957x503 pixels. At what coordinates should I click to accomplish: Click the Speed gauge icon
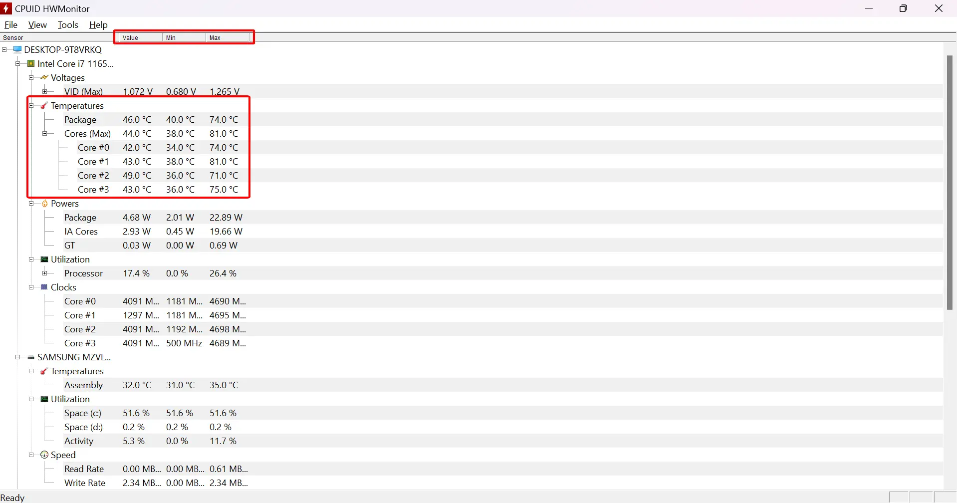[x=44, y=455]
